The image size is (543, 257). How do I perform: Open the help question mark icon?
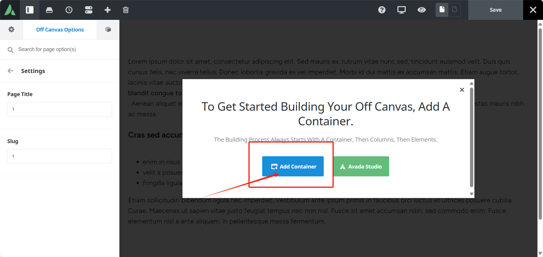point(382,10)
